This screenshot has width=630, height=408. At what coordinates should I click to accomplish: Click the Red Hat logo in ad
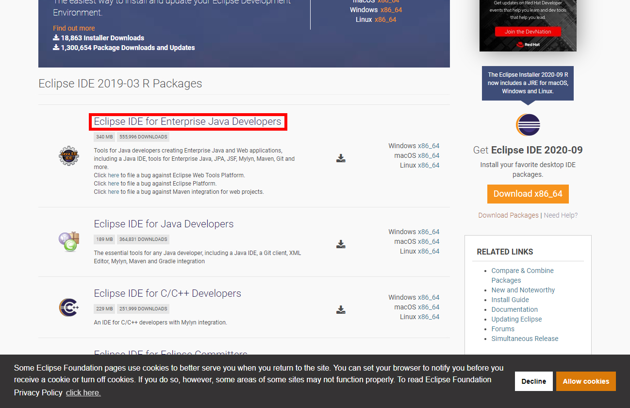coord(528,44)
